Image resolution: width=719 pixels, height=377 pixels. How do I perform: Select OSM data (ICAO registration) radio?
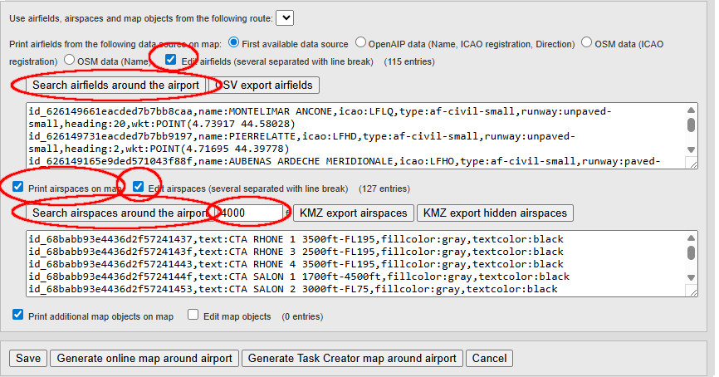click(587, 42)
